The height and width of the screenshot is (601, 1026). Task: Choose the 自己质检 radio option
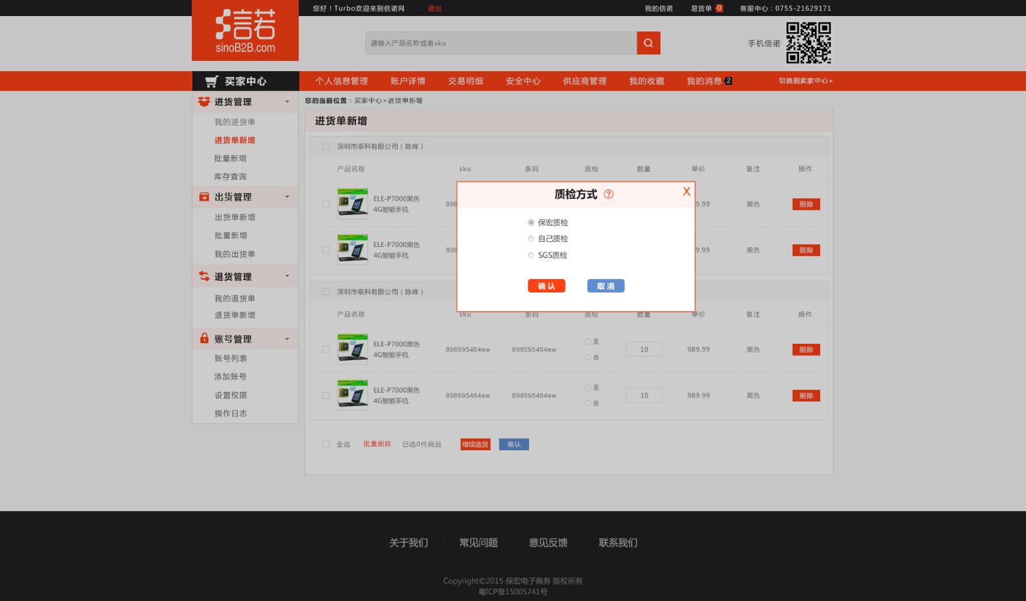pos(531,239)
